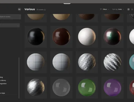Viewport: 134px width, 102px height.
Task: Select the silver woven carbon sphere material
Action: click(x=87, y=62)
